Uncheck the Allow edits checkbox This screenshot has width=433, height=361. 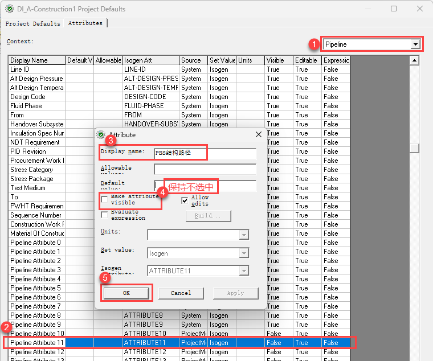(185, 200)
